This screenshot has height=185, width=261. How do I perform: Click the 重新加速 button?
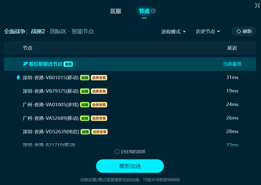(x=130, y=166)
